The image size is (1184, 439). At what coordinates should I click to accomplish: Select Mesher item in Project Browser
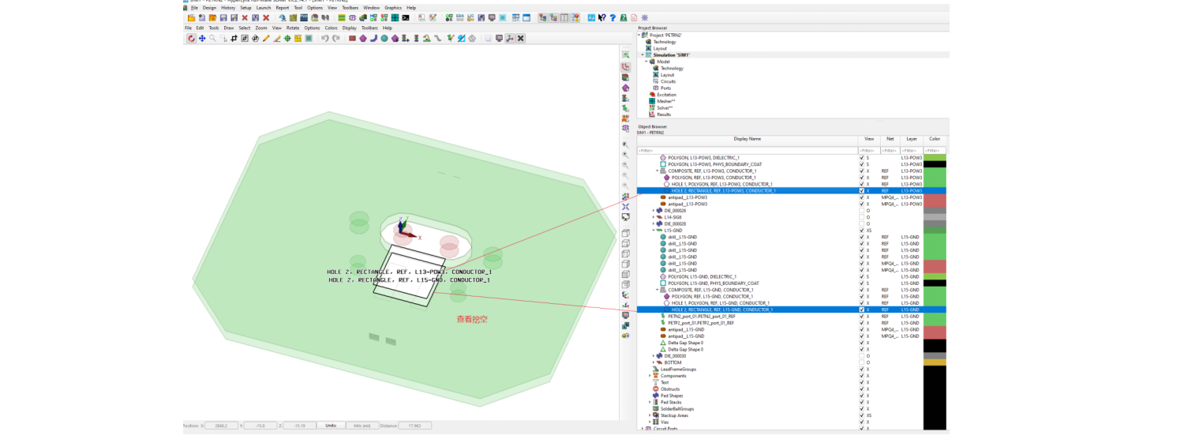tap(665, 101)
